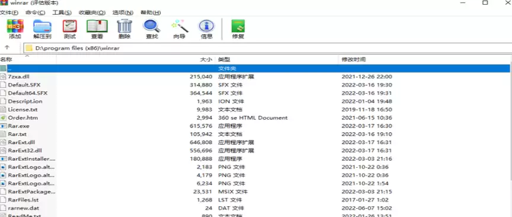Click the RarExt32.dll file icon

(x=4, y=151)
